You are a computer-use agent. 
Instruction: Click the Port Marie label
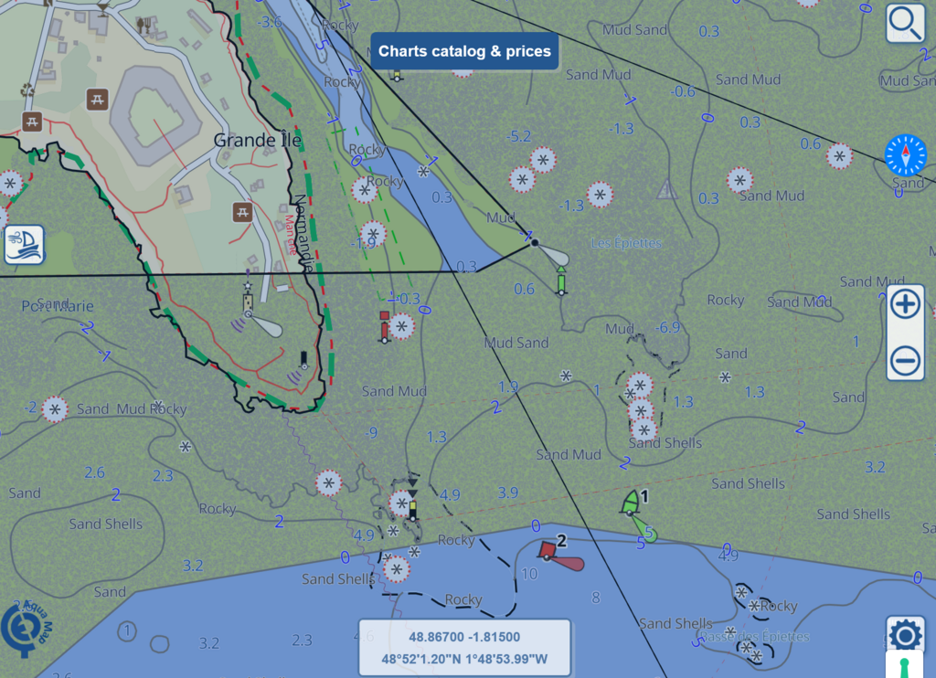coord(58,306)
